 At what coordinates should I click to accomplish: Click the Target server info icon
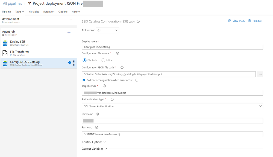(104, 86)
